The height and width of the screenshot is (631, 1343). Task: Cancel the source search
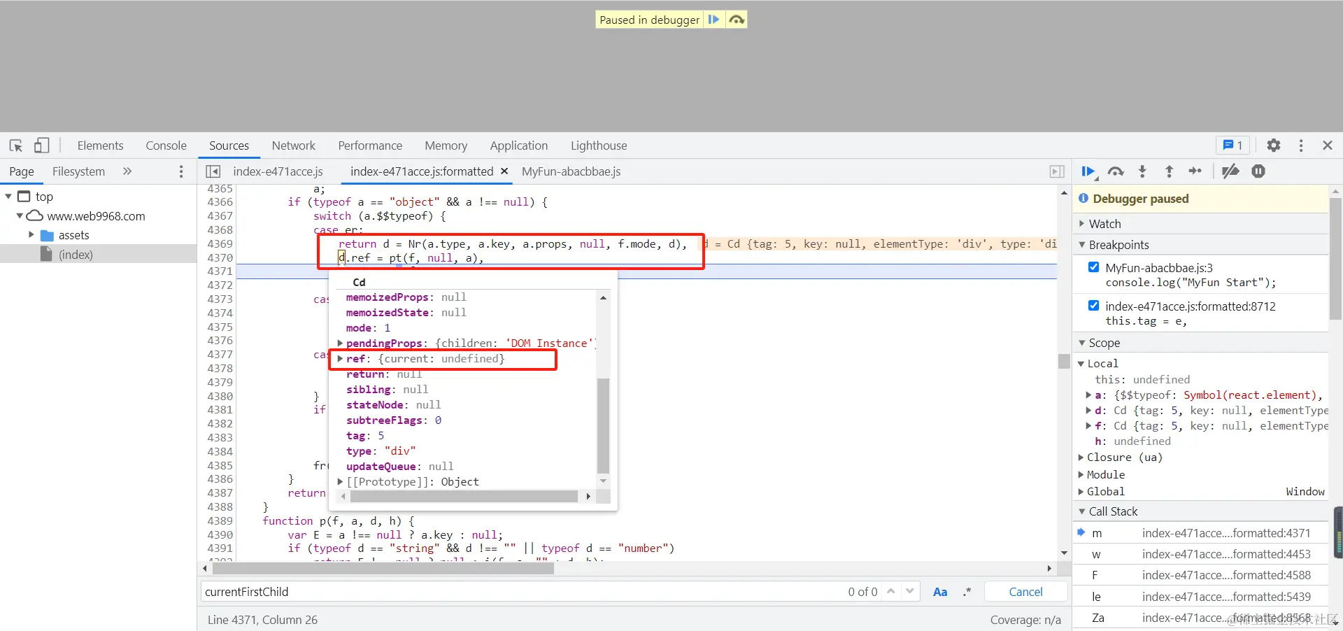click(x=1025, y=592)
